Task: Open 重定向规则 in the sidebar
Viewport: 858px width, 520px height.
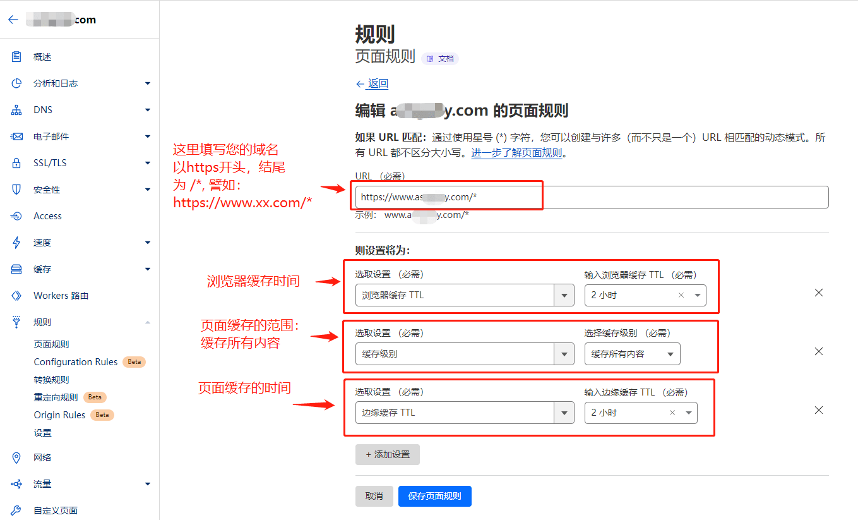Action: pyautogui.click(x=56, y=397)
